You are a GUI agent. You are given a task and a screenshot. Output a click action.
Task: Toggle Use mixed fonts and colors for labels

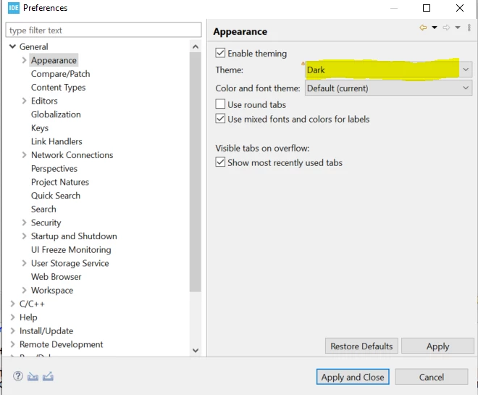pos(220,118)
